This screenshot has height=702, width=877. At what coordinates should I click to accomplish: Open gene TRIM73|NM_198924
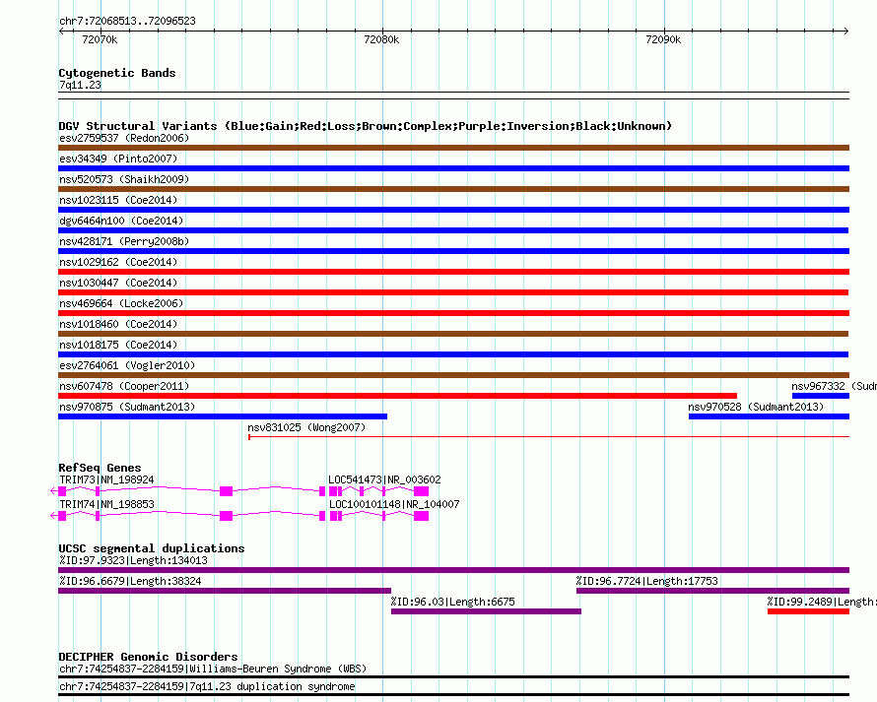point(106,479)
